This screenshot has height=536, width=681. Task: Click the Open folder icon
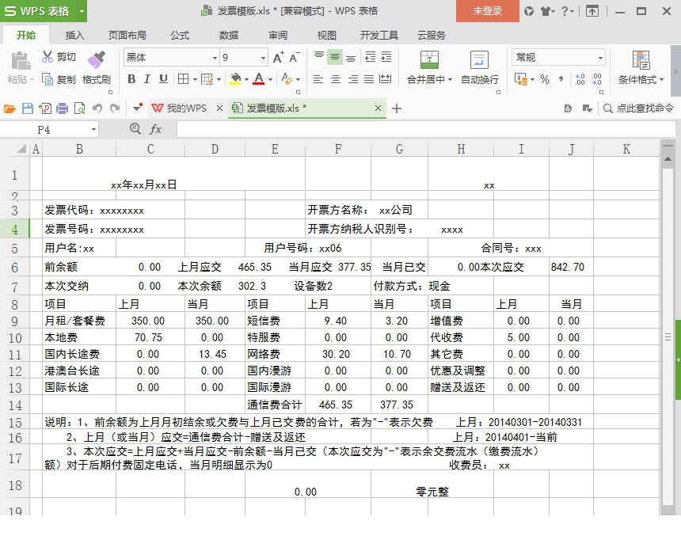point(10,108)
